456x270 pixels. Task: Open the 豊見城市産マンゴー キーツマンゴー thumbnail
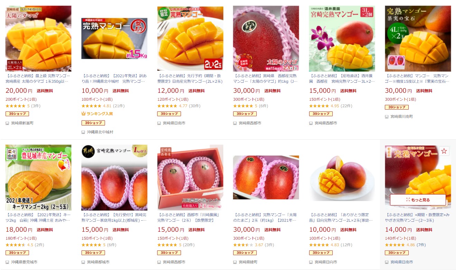coord(38,178)
